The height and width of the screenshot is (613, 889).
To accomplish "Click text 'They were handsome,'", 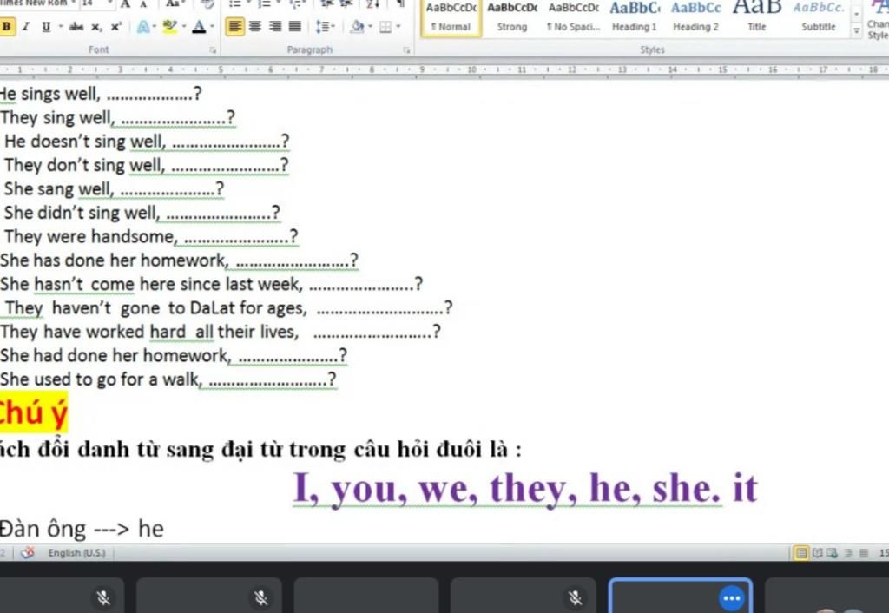I will 90,236.
